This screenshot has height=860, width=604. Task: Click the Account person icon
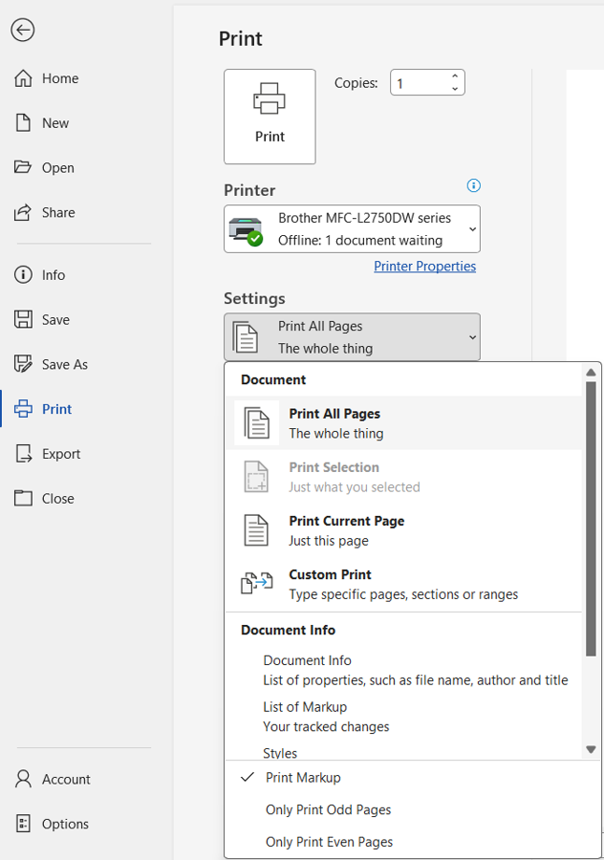[23, 779]
